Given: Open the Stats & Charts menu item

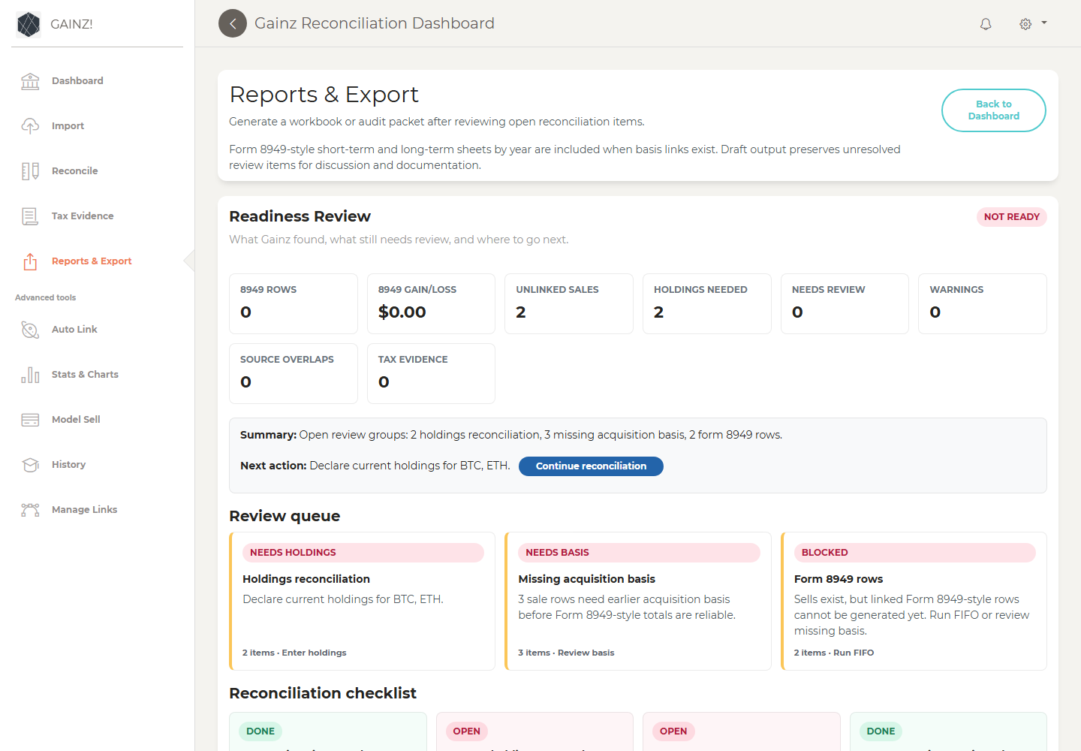Looking at the screenshot, I should click(x=85, y=375).
